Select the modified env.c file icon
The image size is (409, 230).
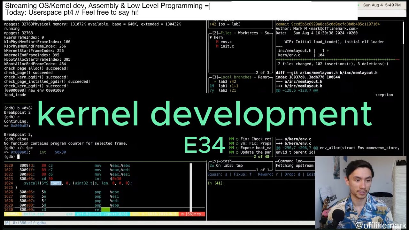(x=217, y=42)
